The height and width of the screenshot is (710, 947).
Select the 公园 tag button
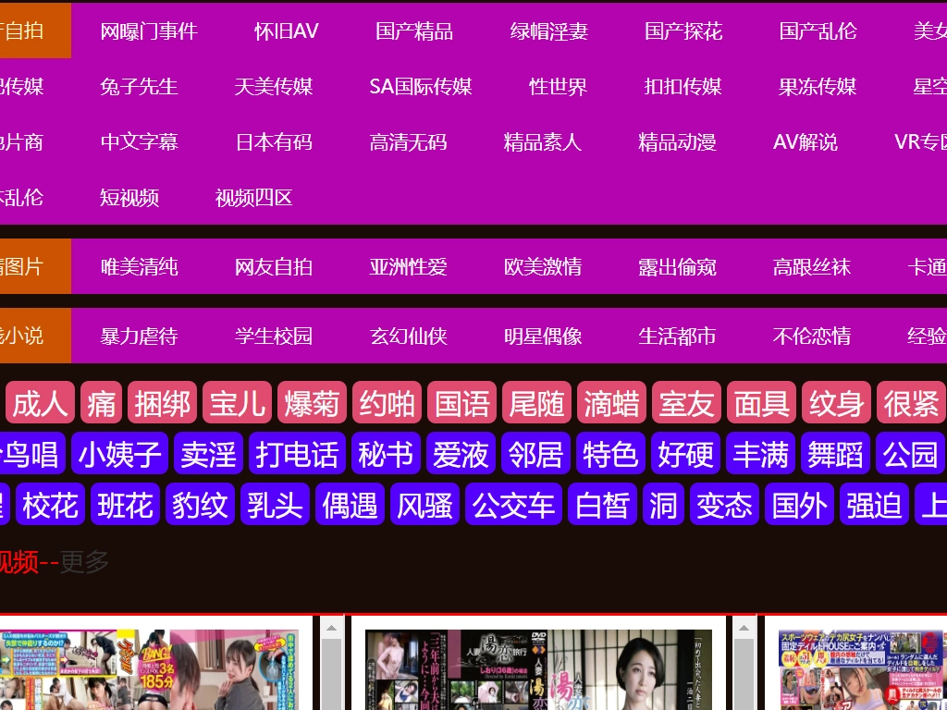910,454
